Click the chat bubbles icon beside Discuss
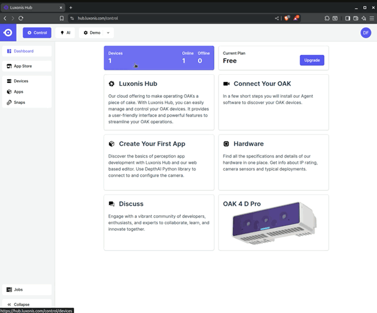Image resolution: width=377 pixels, height=313 pixels. pos(112,204)
